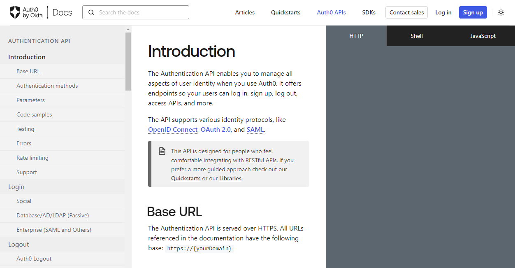Open Rate limiting in sidebar
The width and height of the screenshot is (515, 268).
(32, 158)
